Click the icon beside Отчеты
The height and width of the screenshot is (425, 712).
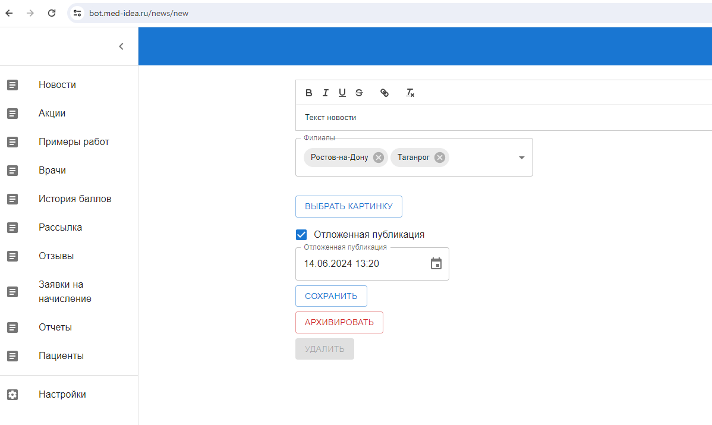(x=12, y=328)
